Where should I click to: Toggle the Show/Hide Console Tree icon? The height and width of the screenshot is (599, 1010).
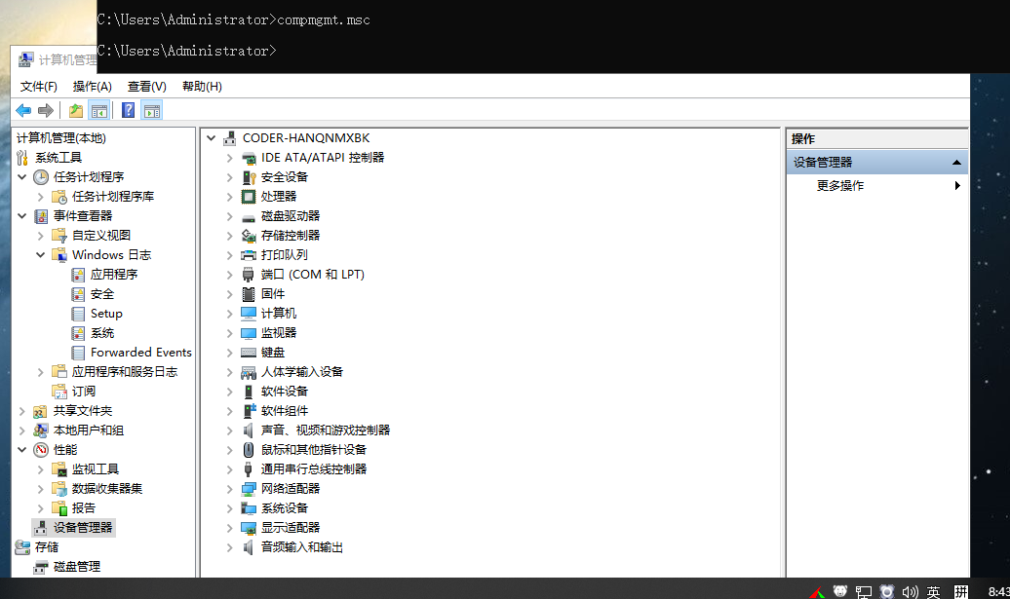[99, 111]
